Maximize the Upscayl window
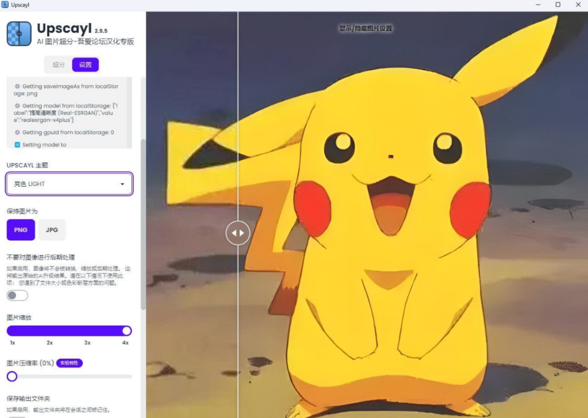588x418 pixels. 558,5
